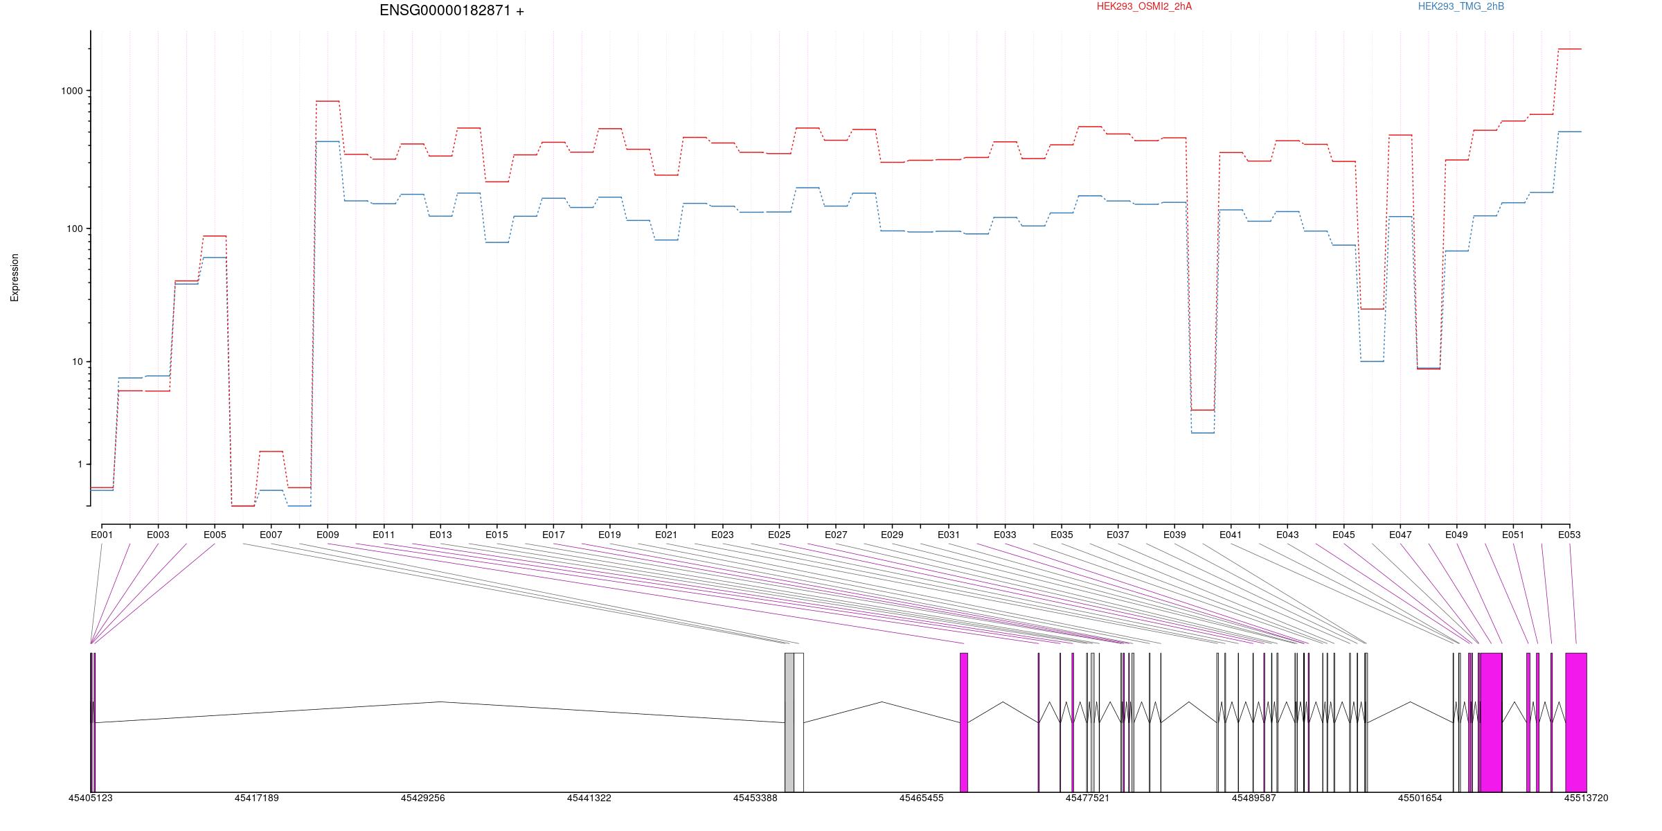Click exon label E035
Screen dimensions: 1662x831
tap(1062, 535)
